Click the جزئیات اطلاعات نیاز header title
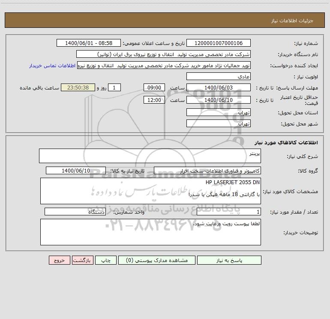The width and height of the screenshot is (330, 319). point(292,21)
